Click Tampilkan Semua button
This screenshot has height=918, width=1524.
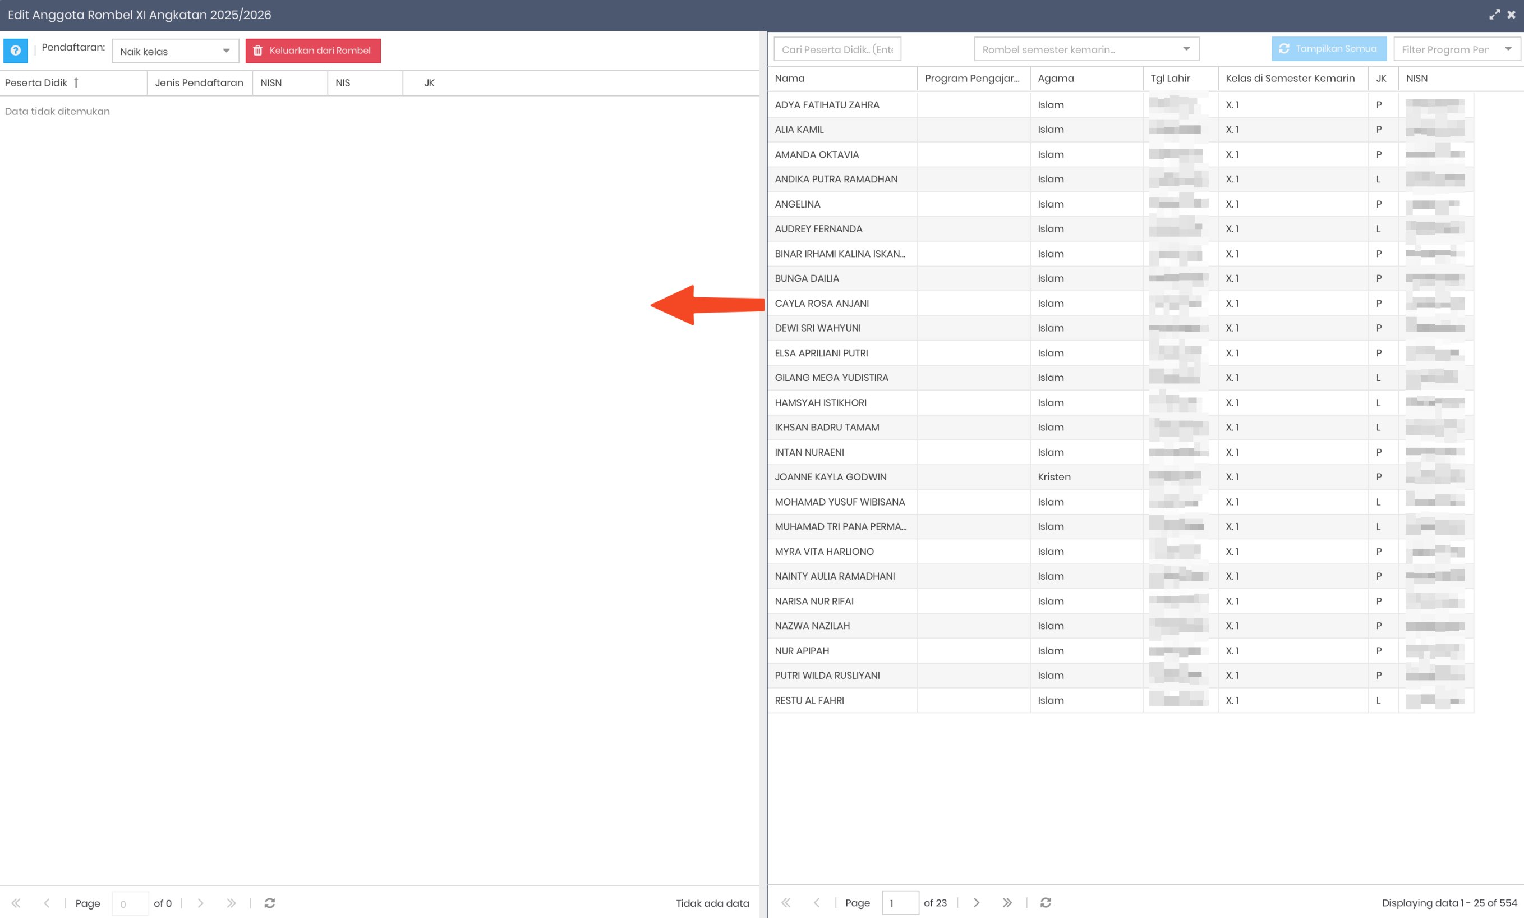pos(1329,49)
